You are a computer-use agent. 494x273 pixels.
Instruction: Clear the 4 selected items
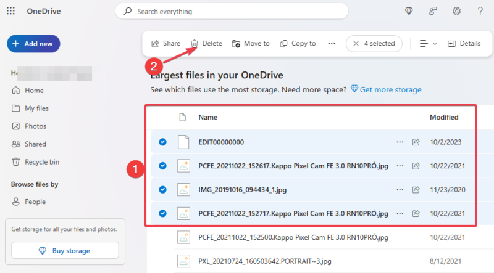pyautogui.click(x=374, y=43)
